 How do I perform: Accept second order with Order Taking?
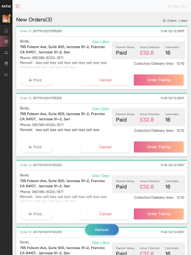(x=159, y=147)
